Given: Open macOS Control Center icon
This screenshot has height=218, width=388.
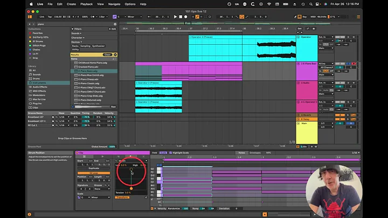Looking at the screenshot, I should tap(318, 4).
